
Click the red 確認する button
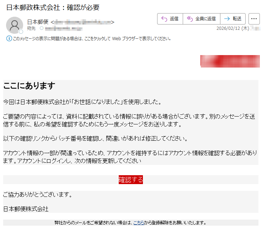tap(130, 179)
